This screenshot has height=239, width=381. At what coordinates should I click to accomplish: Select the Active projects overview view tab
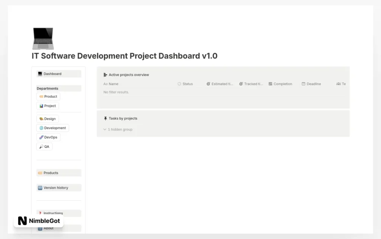click(x=126, y=75)
